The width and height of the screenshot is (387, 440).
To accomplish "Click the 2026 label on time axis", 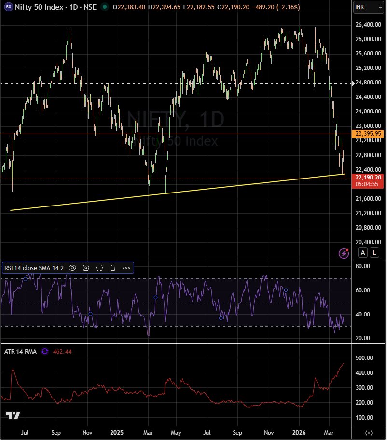I will [x=299, y=433].
